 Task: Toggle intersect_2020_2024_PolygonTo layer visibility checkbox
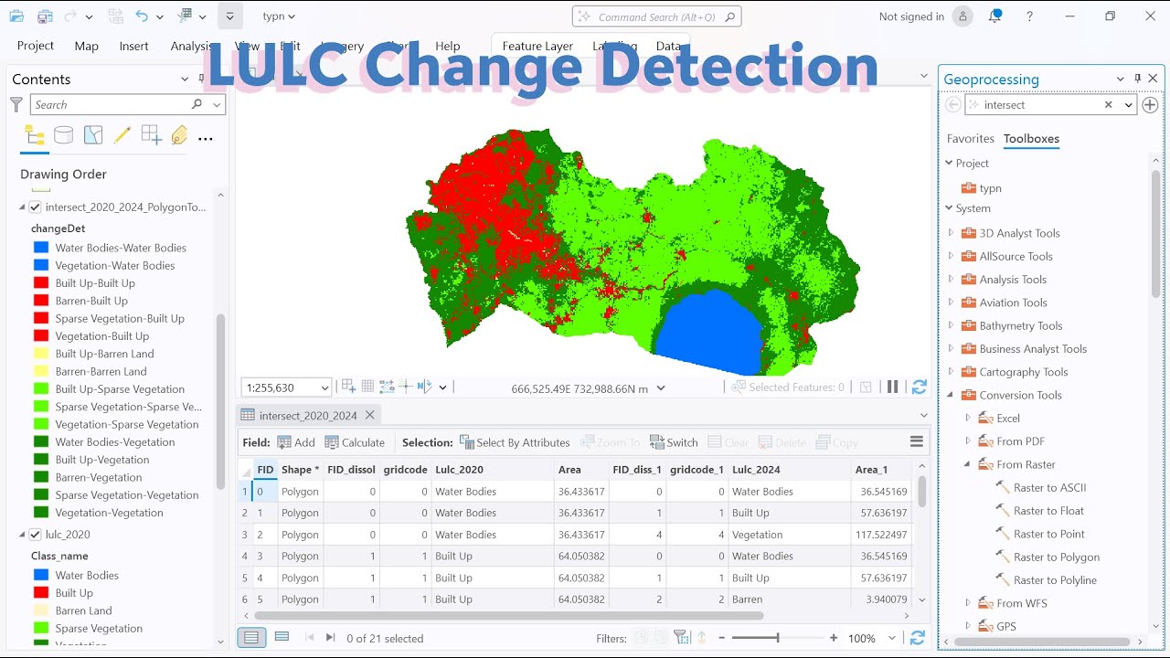(35, 207)
